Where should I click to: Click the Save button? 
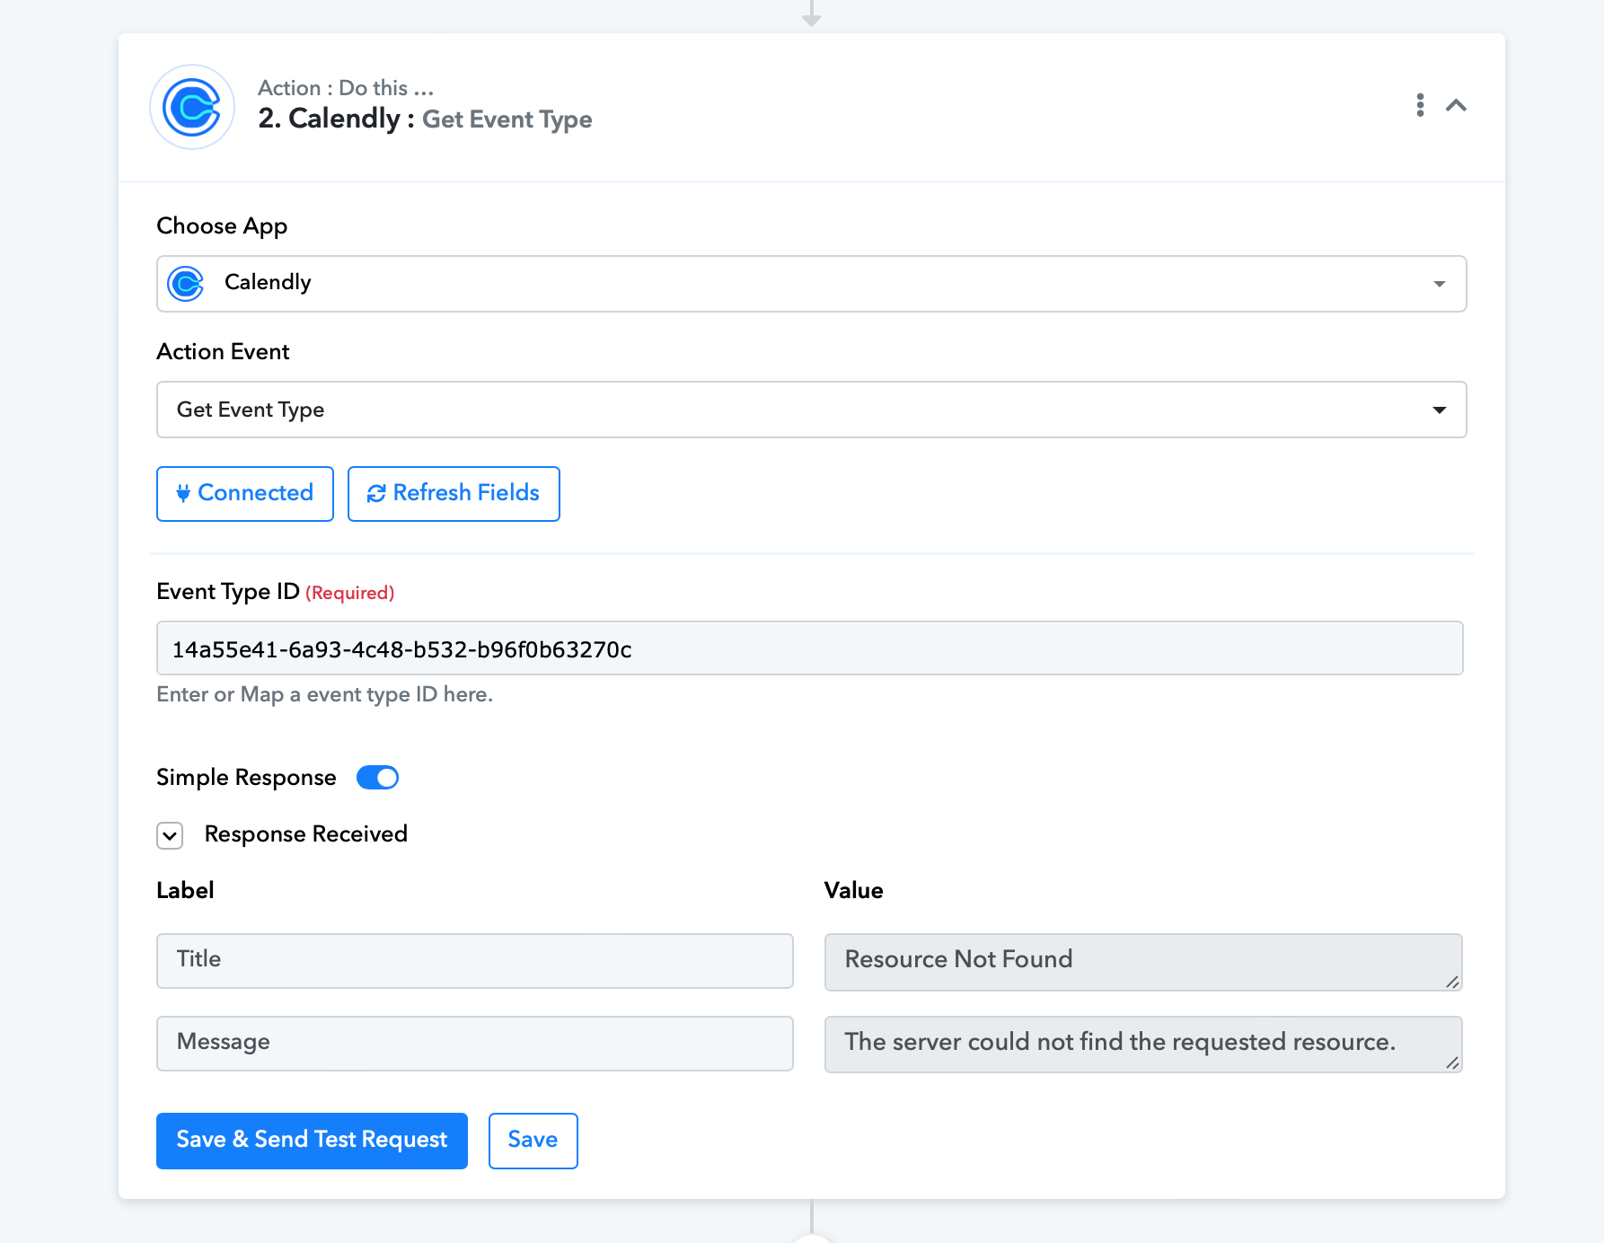pos(533,1141)
